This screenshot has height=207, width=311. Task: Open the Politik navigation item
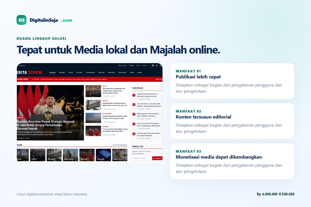tap(71, 72)
